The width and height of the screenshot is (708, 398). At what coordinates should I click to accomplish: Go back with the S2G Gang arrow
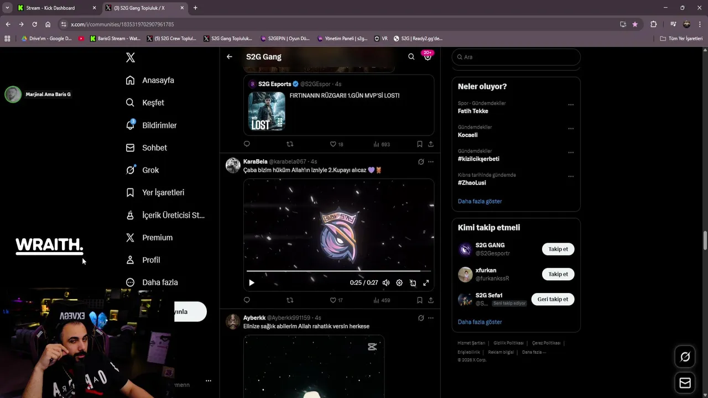point(229,56)
